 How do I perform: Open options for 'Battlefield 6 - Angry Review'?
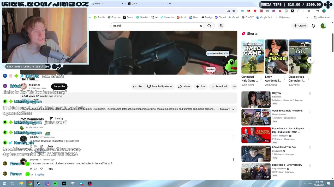coord(310,165)
